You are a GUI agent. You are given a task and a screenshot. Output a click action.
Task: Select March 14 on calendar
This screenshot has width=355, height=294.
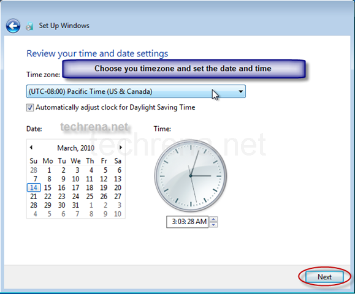[x=34, y=187]
